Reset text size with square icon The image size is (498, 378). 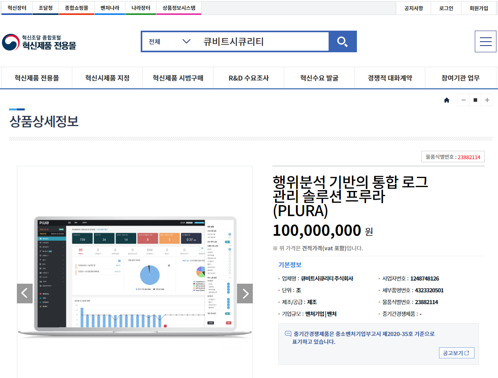coord(475,100)
